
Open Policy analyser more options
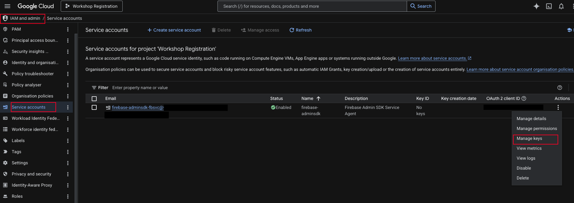click(x=68, y=85)
